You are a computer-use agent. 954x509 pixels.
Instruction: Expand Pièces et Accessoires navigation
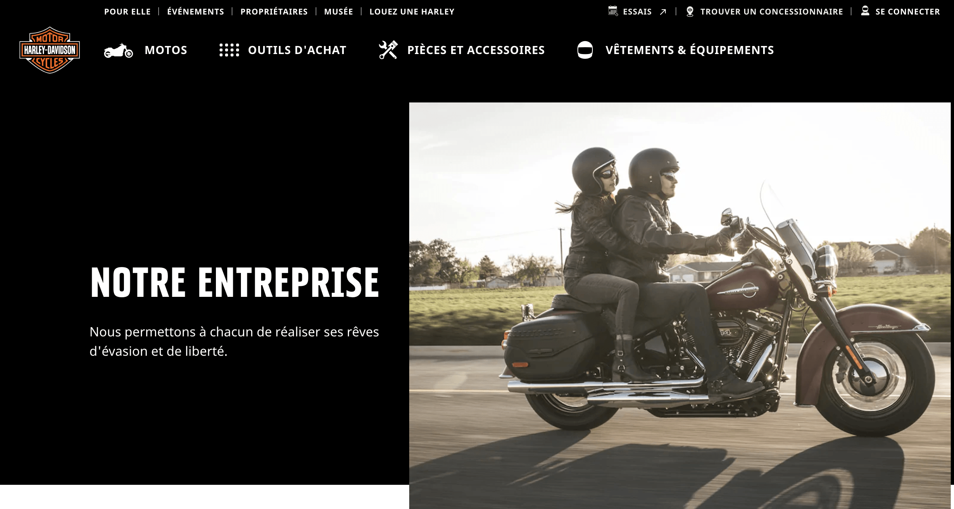pyautogui.click(x=476, y=50)
